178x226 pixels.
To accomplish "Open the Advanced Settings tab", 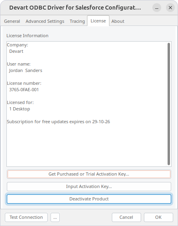I will (x=45, y=21).
